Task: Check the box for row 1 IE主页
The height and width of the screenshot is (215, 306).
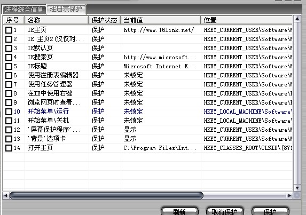Action: point(9,30)
